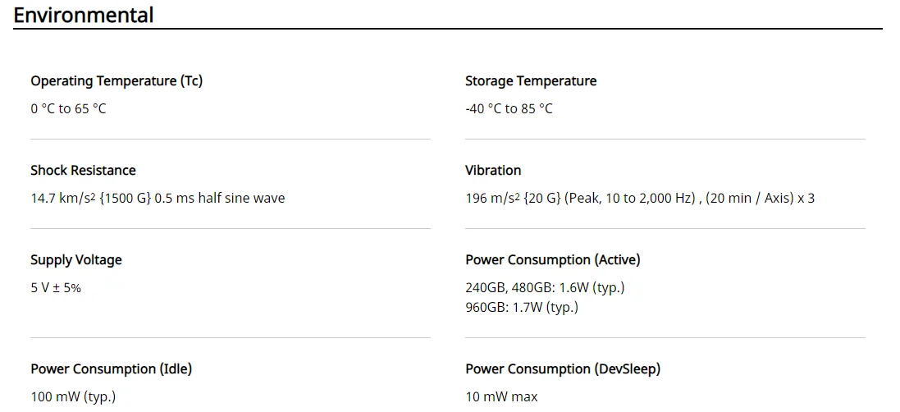
Task: Select the 10 mW max value
Action: click(x=501, y=396)
